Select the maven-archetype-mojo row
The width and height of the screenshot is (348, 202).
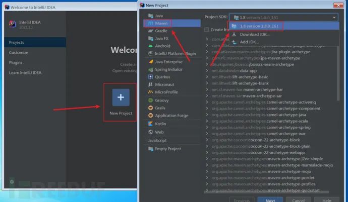270,171
